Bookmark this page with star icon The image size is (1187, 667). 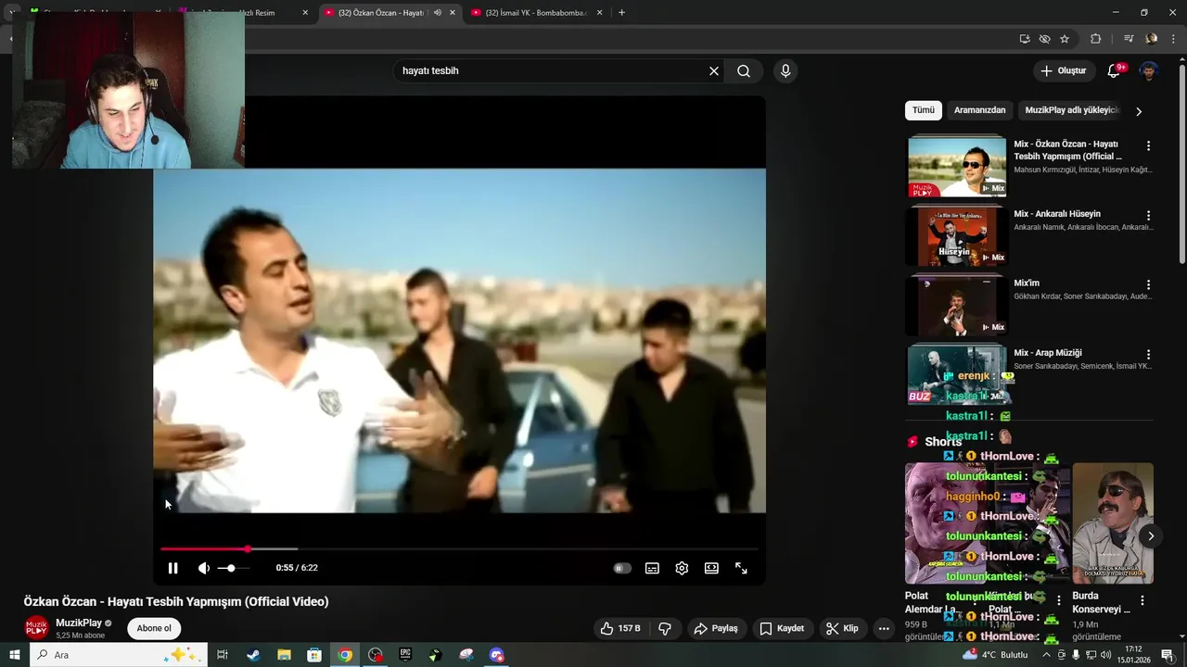pyautogui.click(x=1065, y=39)
